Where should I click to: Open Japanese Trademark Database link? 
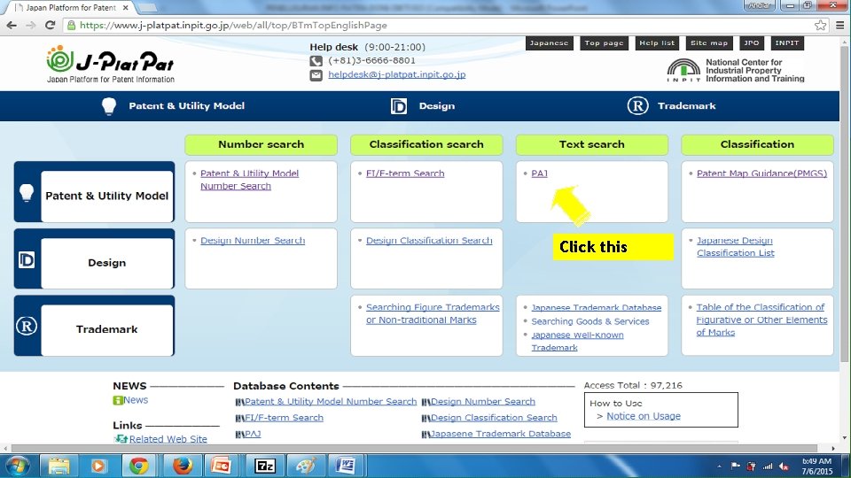pyautogui.click(x=596, y=307)
